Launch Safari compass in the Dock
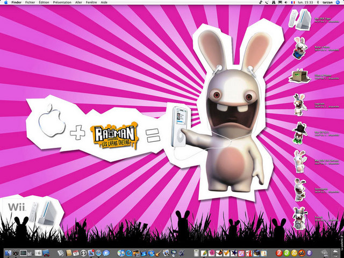The height and width of the screenshot is (258, 344). point(98,253)
